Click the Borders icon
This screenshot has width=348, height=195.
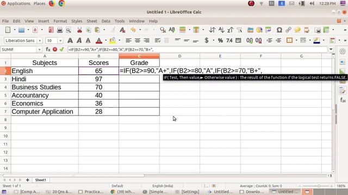(289, 41)
